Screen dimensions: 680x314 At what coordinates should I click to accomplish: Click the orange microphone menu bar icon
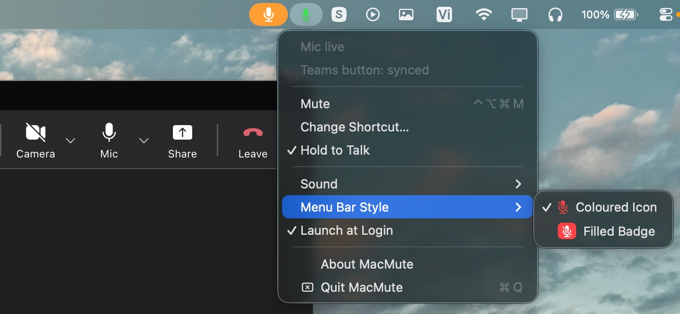tap(269, 14)
